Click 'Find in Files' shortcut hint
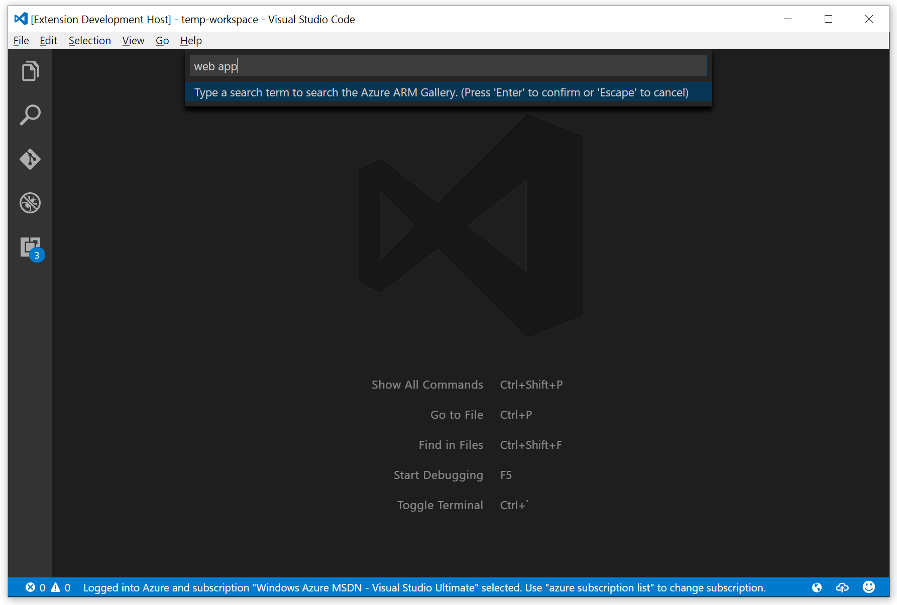This screenshot has height=605, width=897. [451, 445]
